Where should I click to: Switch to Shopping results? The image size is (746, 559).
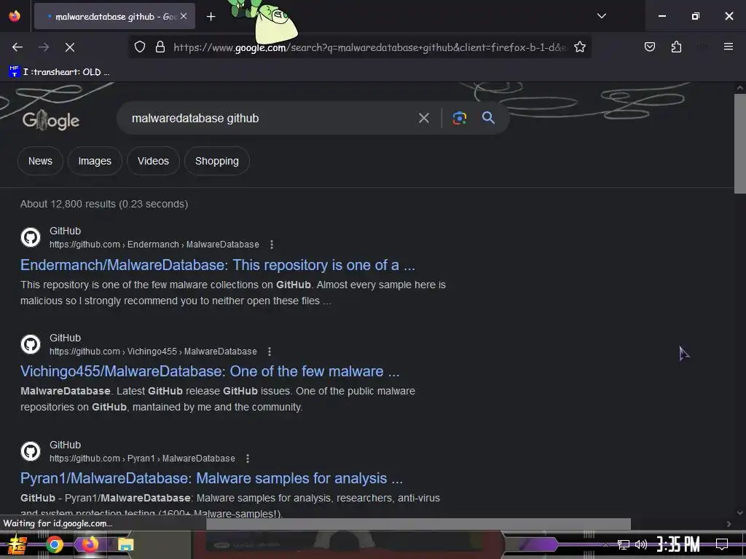coord(217,161)
